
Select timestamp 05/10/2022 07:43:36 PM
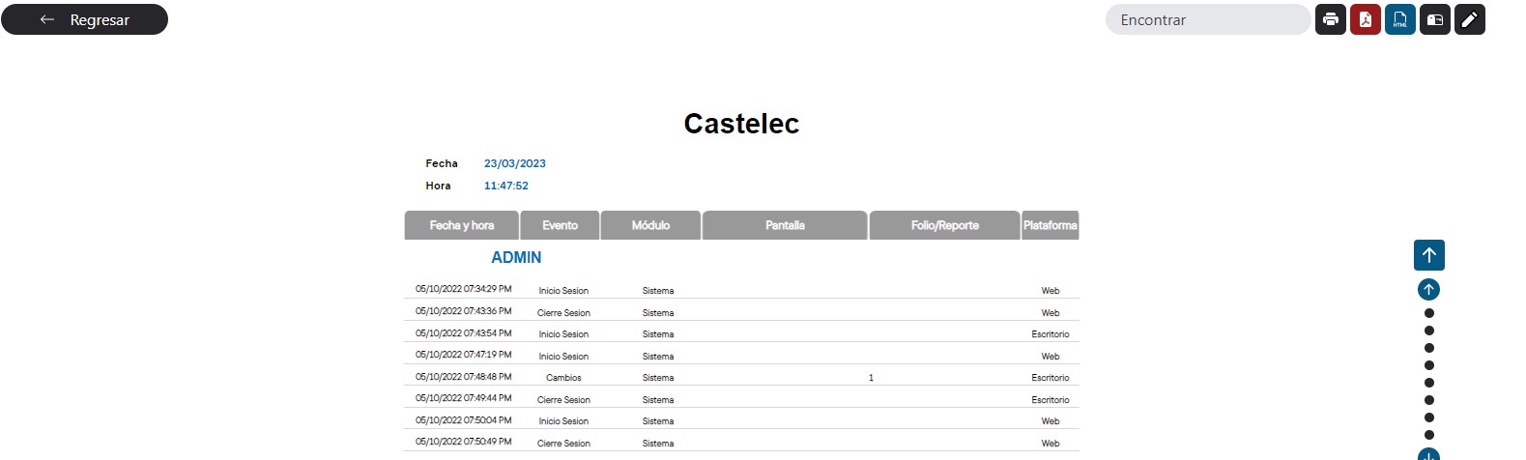(x=464, y=311)
